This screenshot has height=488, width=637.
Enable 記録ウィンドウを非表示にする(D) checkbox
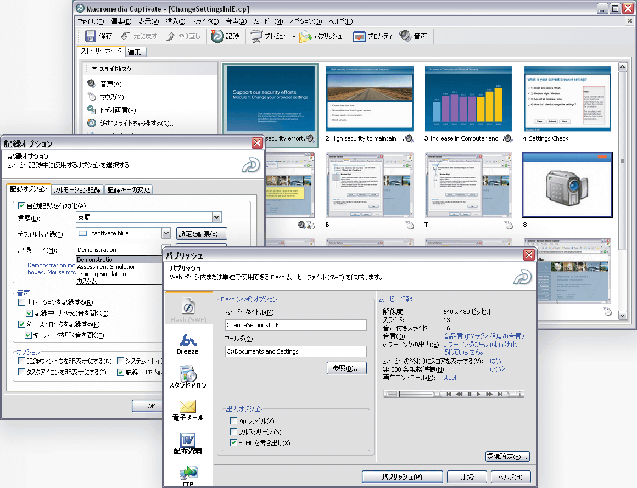pyautogui.click(x=22, y=361)
